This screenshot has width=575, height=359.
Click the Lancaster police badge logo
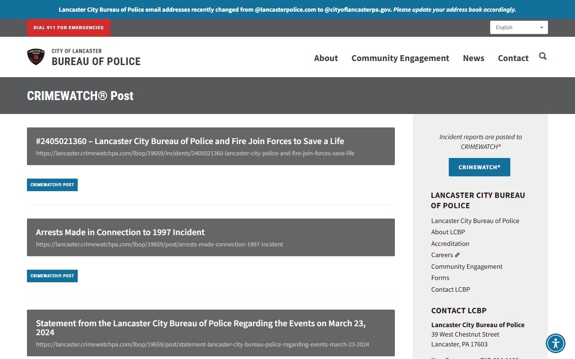click(x=36, y=57)
